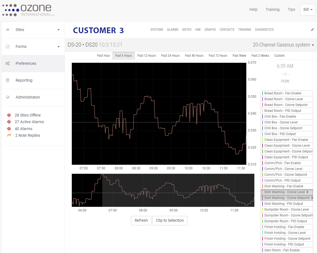Screen dimensions: 317x253
Task: Select the Reporting database icon
Action: 8,80
